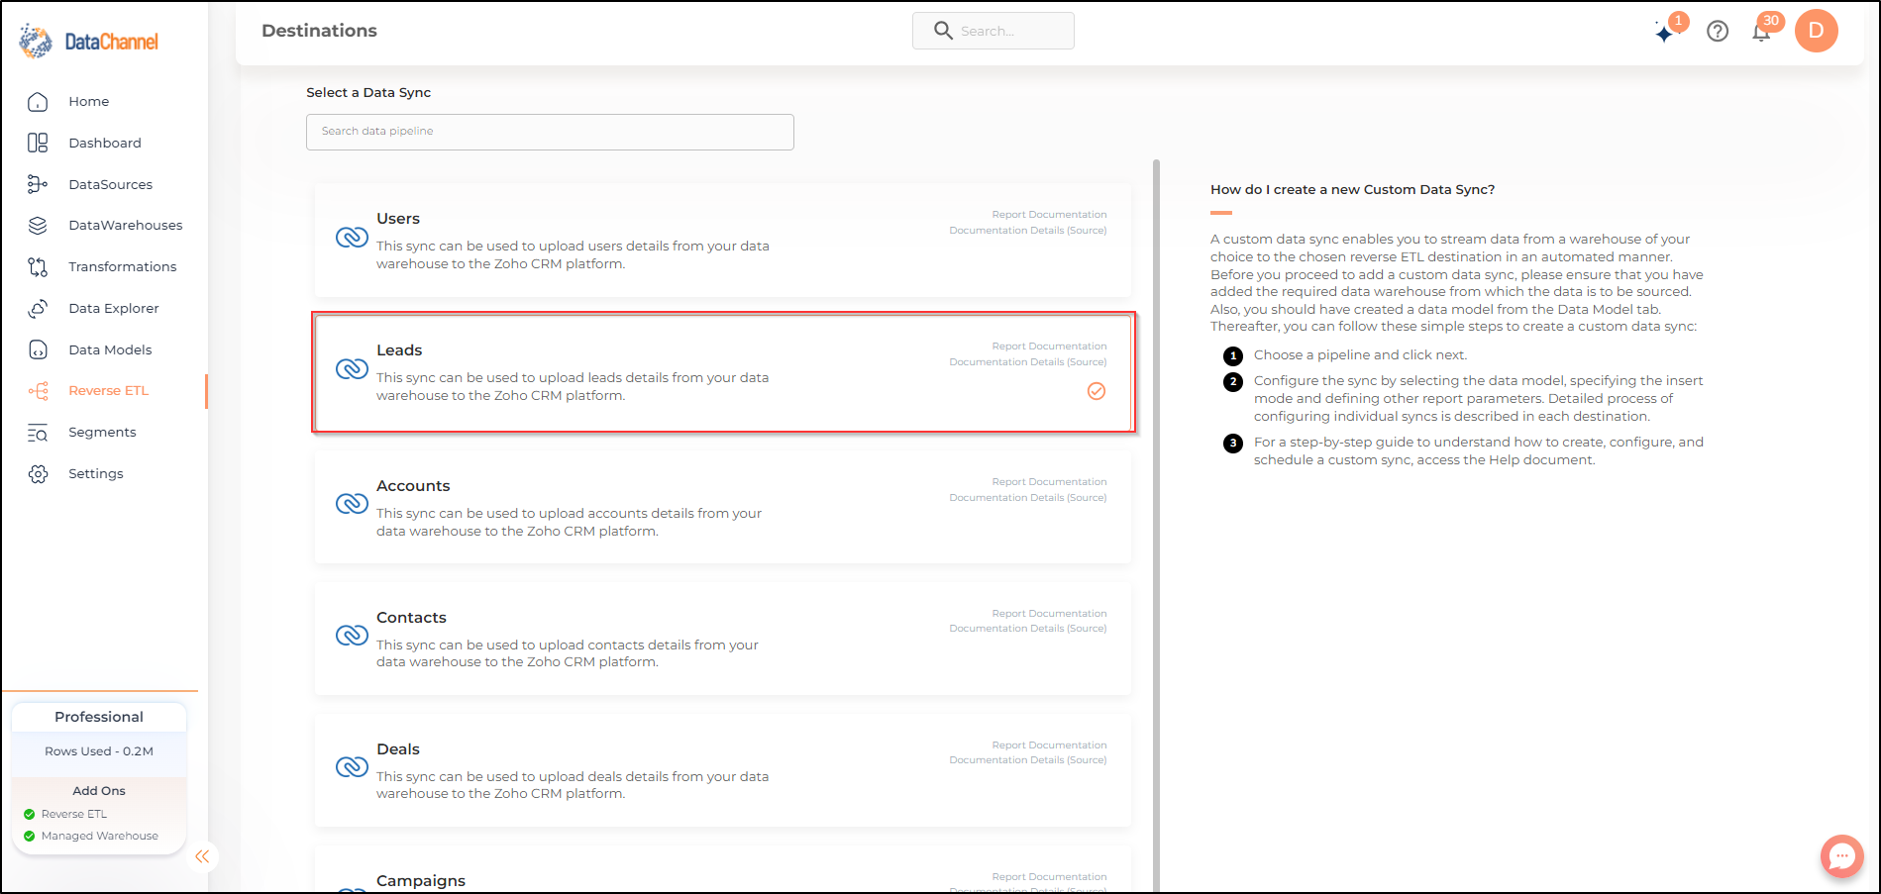Open Report Documentation link for Campaigns
1881x894 pixels.
(x=1049, y=877)
